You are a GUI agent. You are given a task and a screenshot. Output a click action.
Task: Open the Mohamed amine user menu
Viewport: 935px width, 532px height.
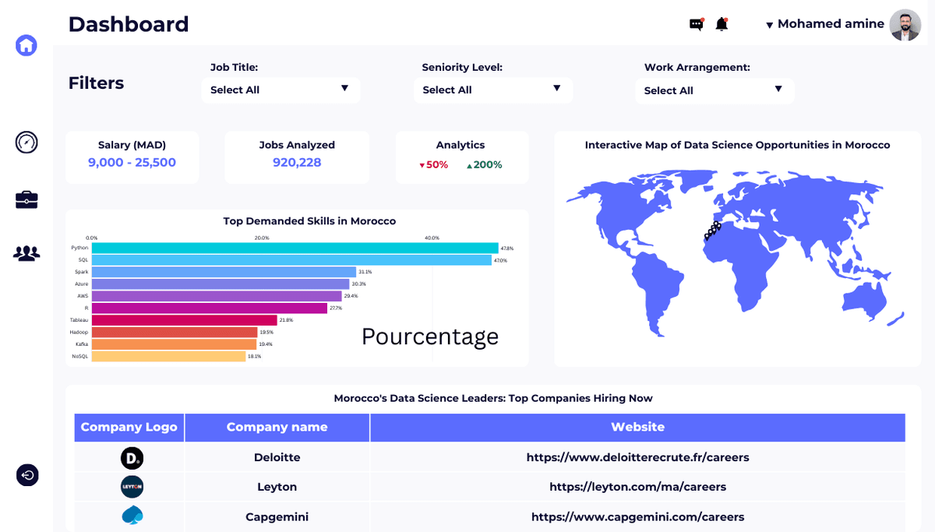pos(824,24)
